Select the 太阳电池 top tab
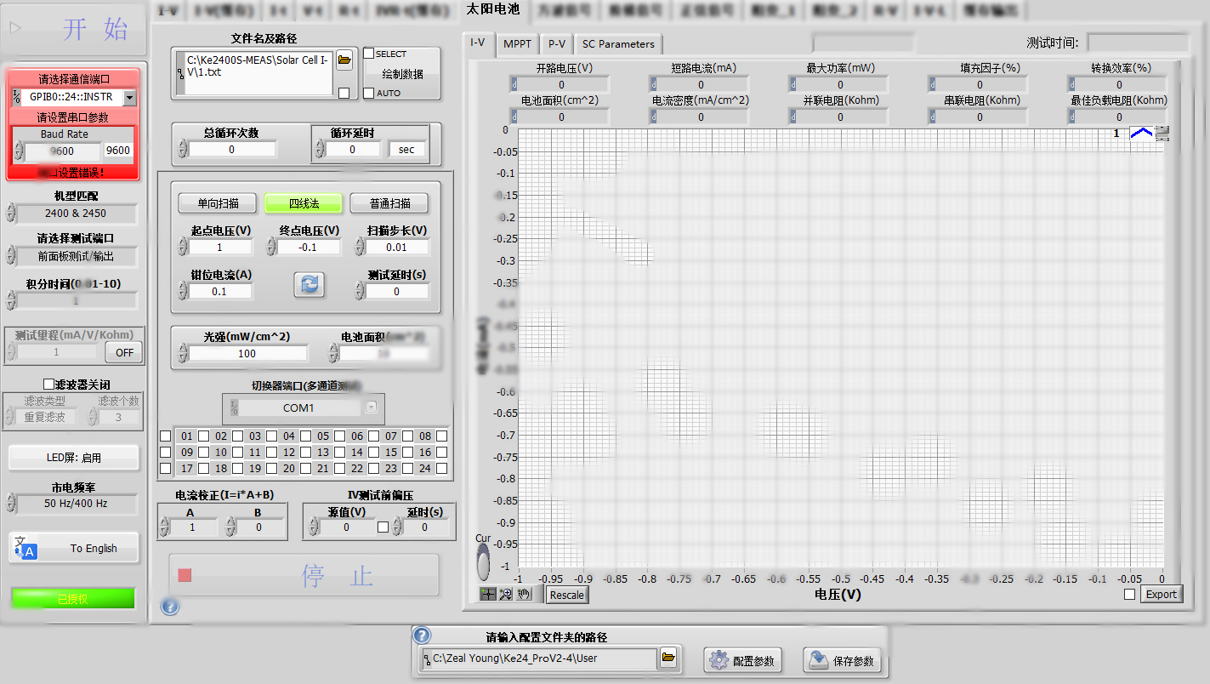This screenshot has width=1210, height=684. point(493,9)
